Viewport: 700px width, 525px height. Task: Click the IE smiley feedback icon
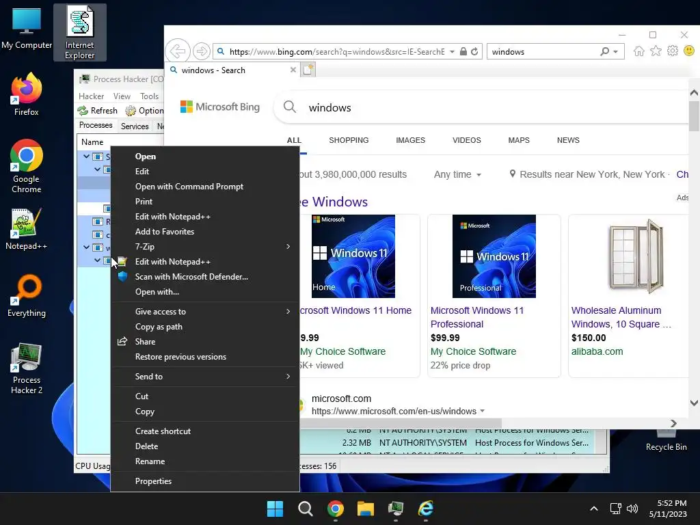(x=689, y=51)
